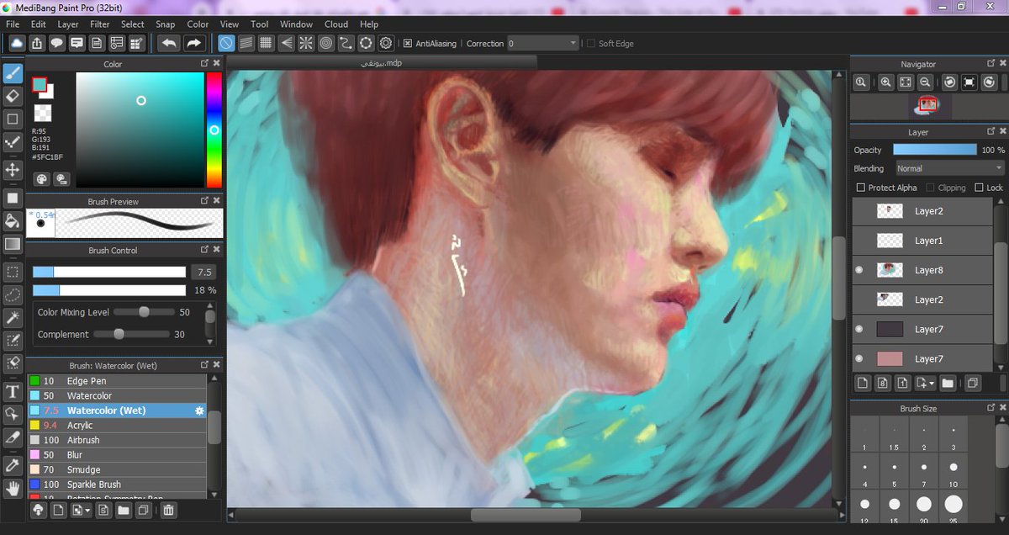
Task: Delete brush using the trash icon
Action: tap(168, 510)
